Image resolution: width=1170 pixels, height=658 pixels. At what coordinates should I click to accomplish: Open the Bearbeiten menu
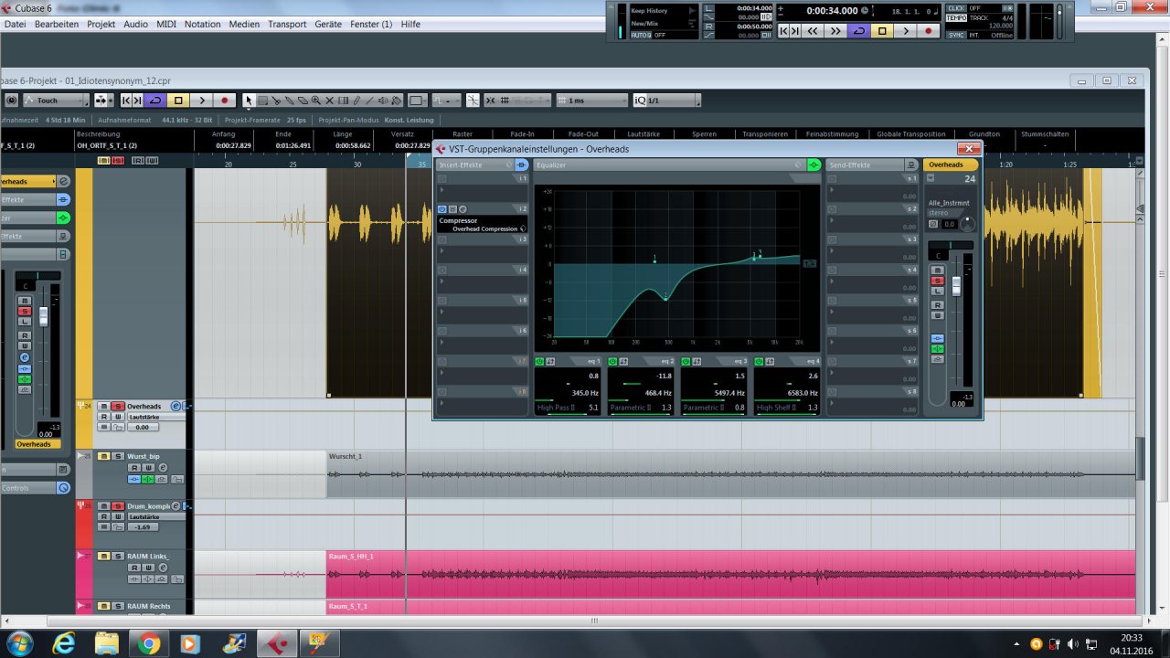click(57, 24)
